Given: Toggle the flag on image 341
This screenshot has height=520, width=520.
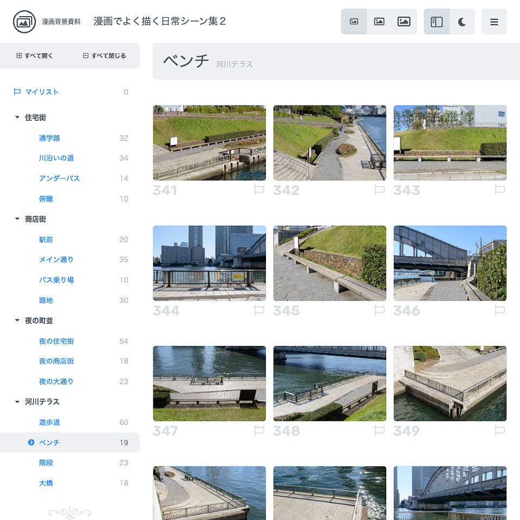Looking at the screenshot, I should coord(259,190).
